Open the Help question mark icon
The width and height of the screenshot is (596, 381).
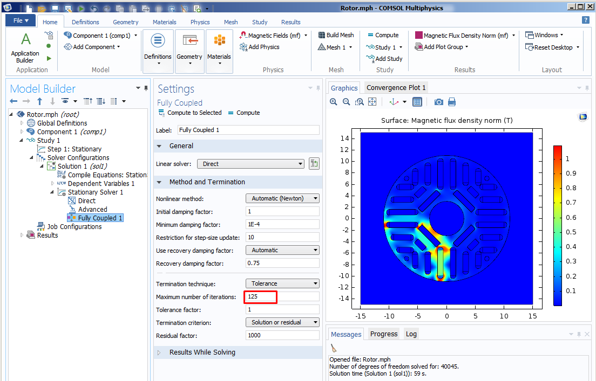click(585, 20)
